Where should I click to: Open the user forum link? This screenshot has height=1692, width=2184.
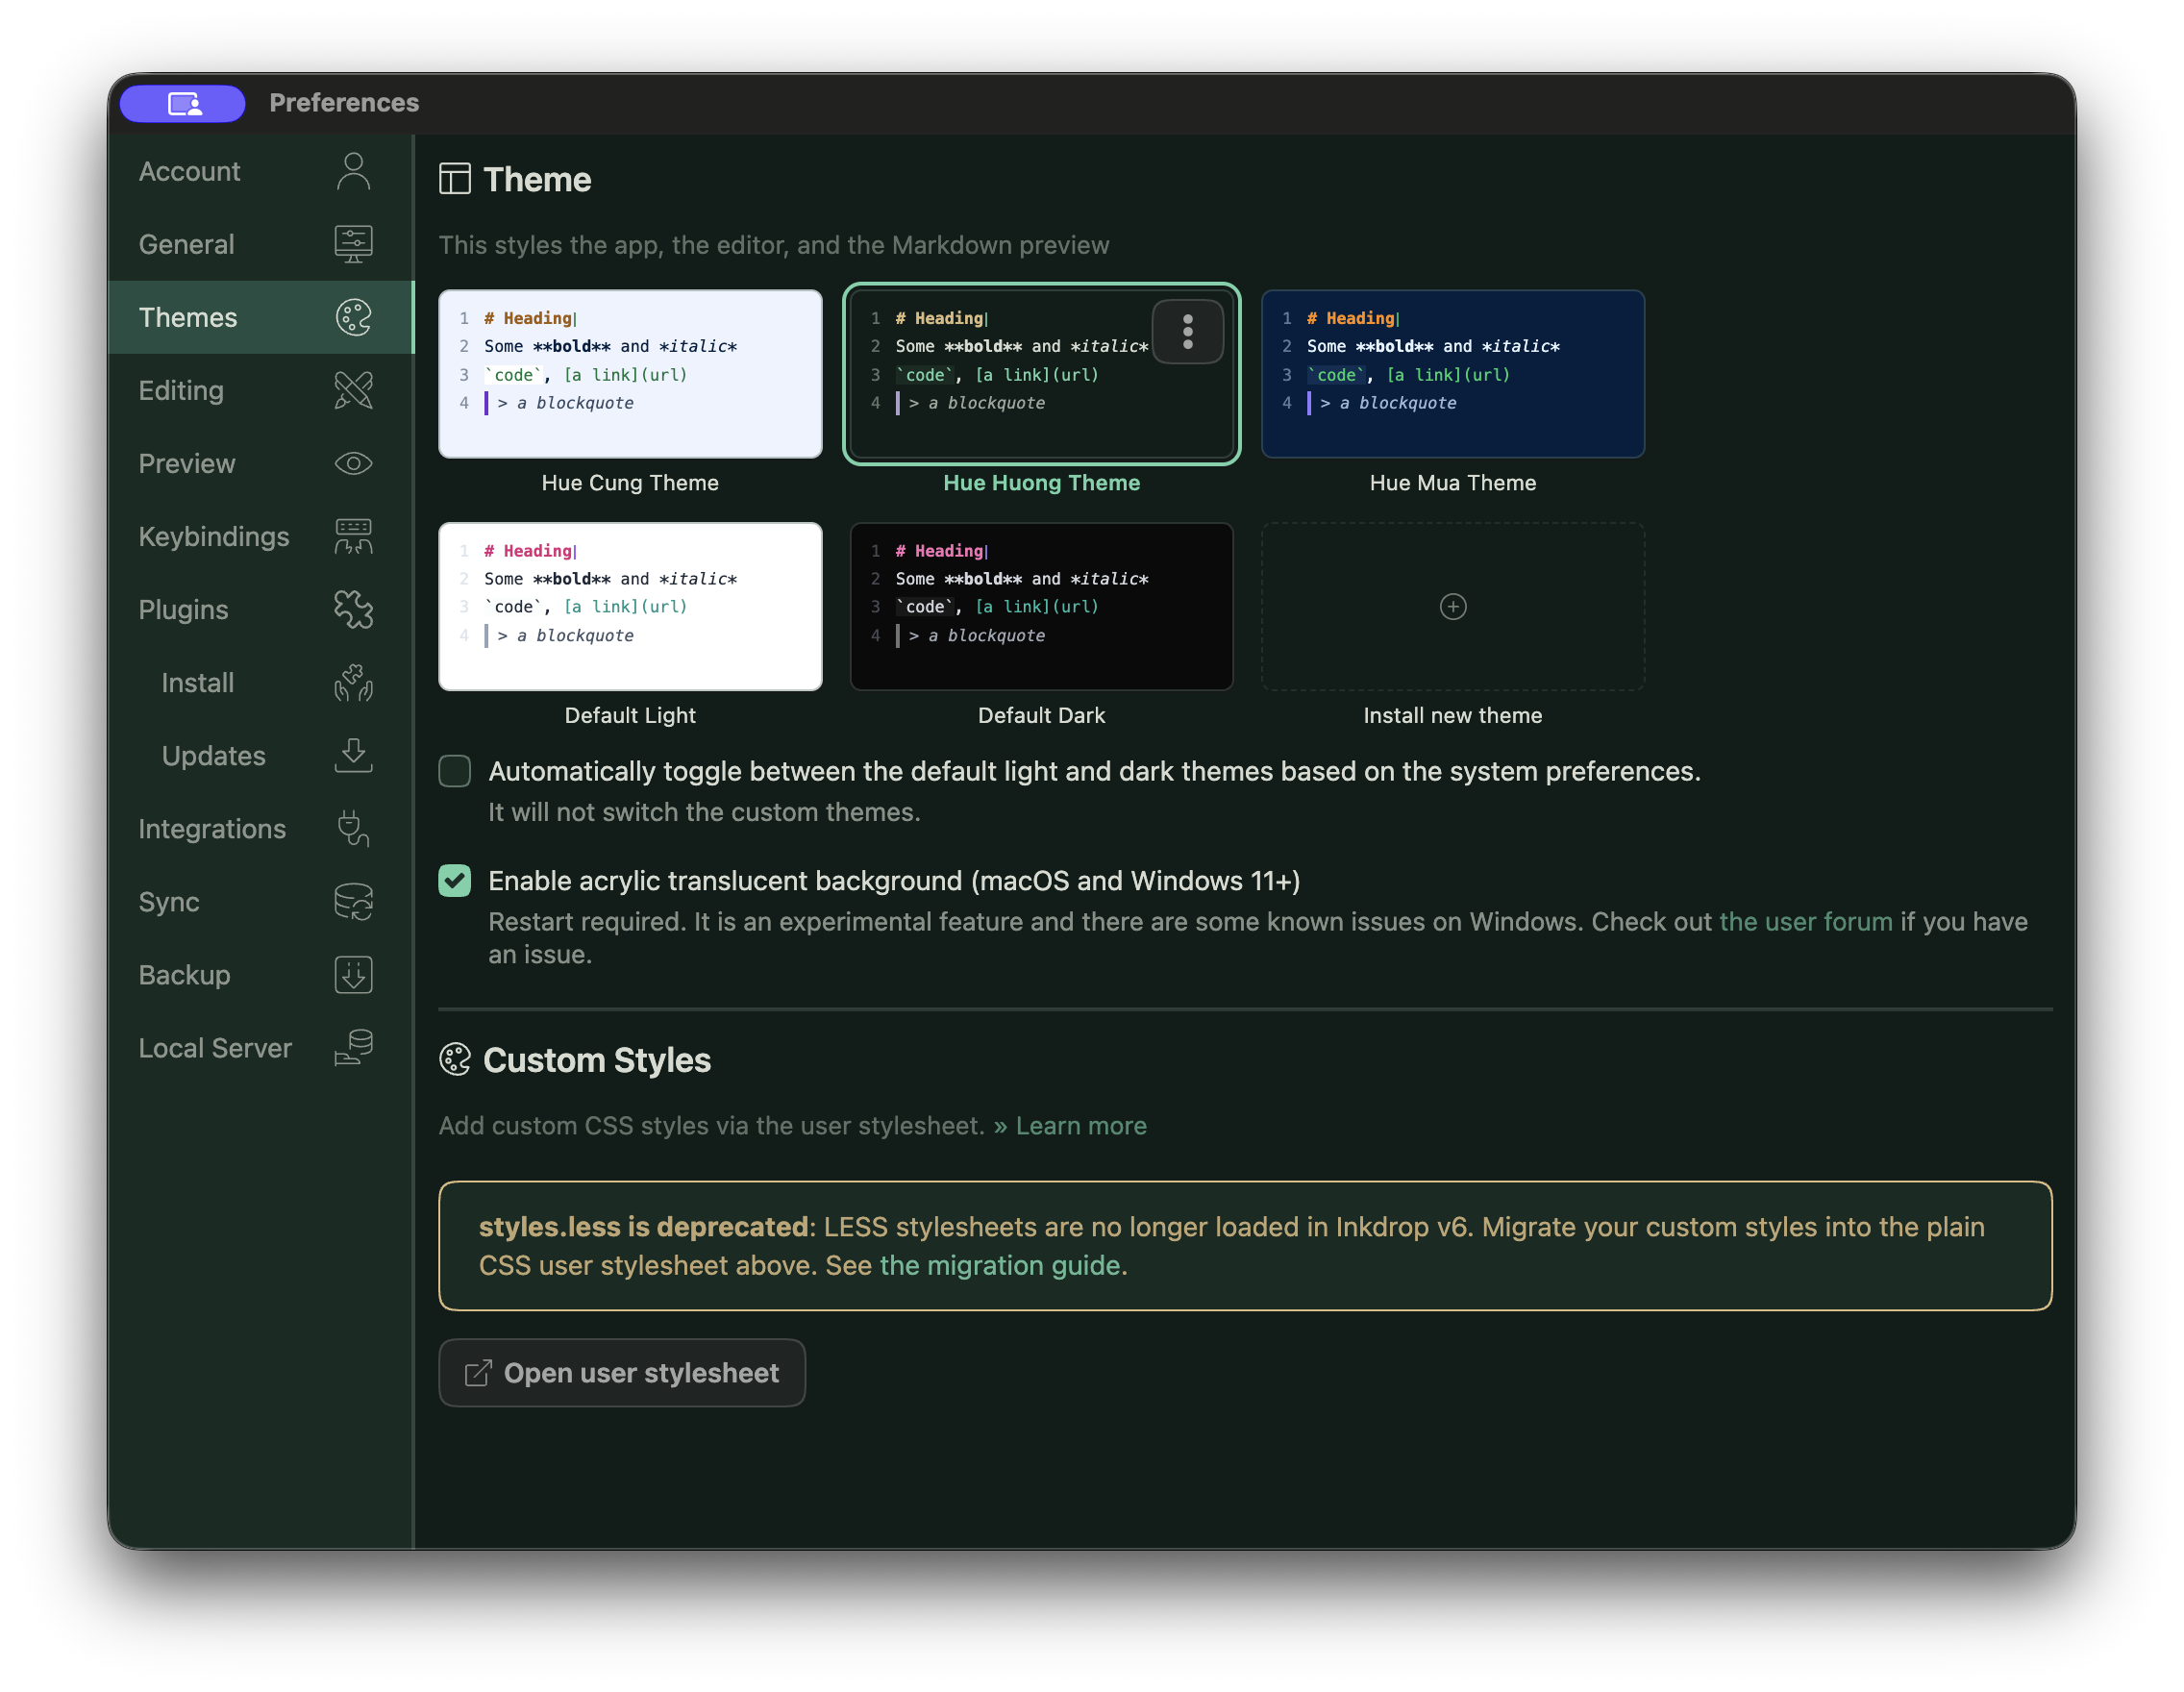(1805, 921)
